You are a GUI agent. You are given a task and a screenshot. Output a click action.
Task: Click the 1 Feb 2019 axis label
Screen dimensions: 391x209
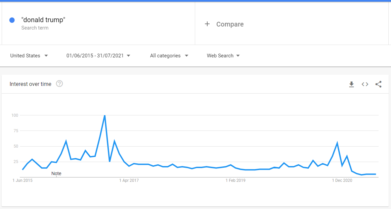[235, 180]
